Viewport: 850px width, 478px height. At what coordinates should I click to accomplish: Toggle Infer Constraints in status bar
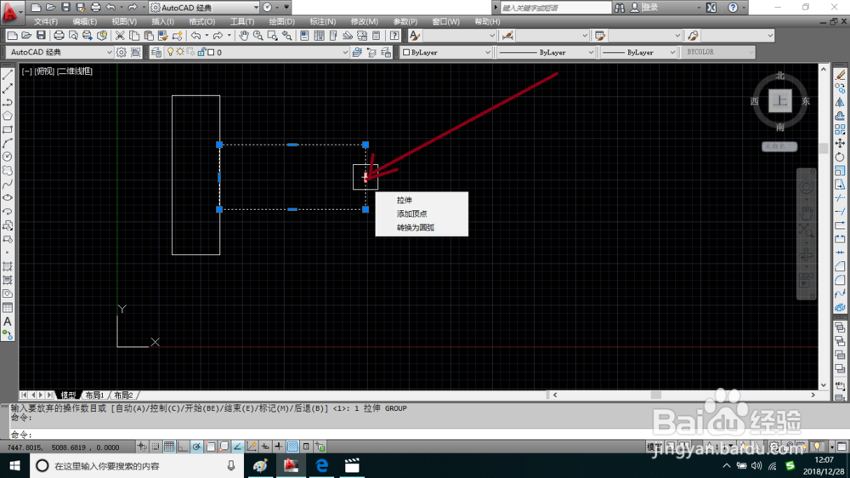click(142, 447)
